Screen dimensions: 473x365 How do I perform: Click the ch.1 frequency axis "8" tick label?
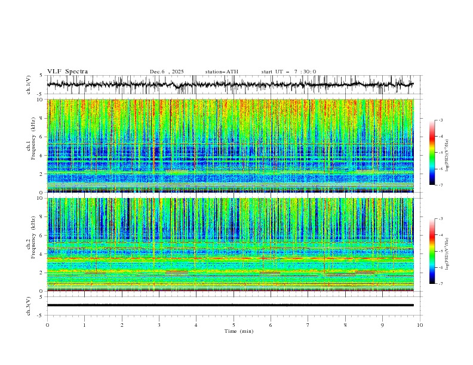[x=42, y=118]
